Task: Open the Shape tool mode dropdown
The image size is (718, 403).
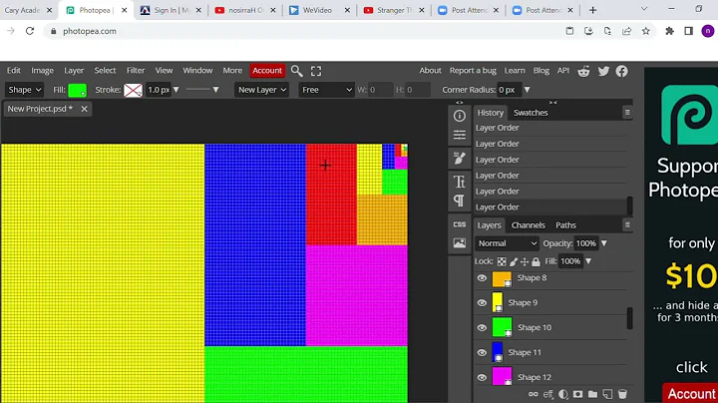Action: [24, 90]
